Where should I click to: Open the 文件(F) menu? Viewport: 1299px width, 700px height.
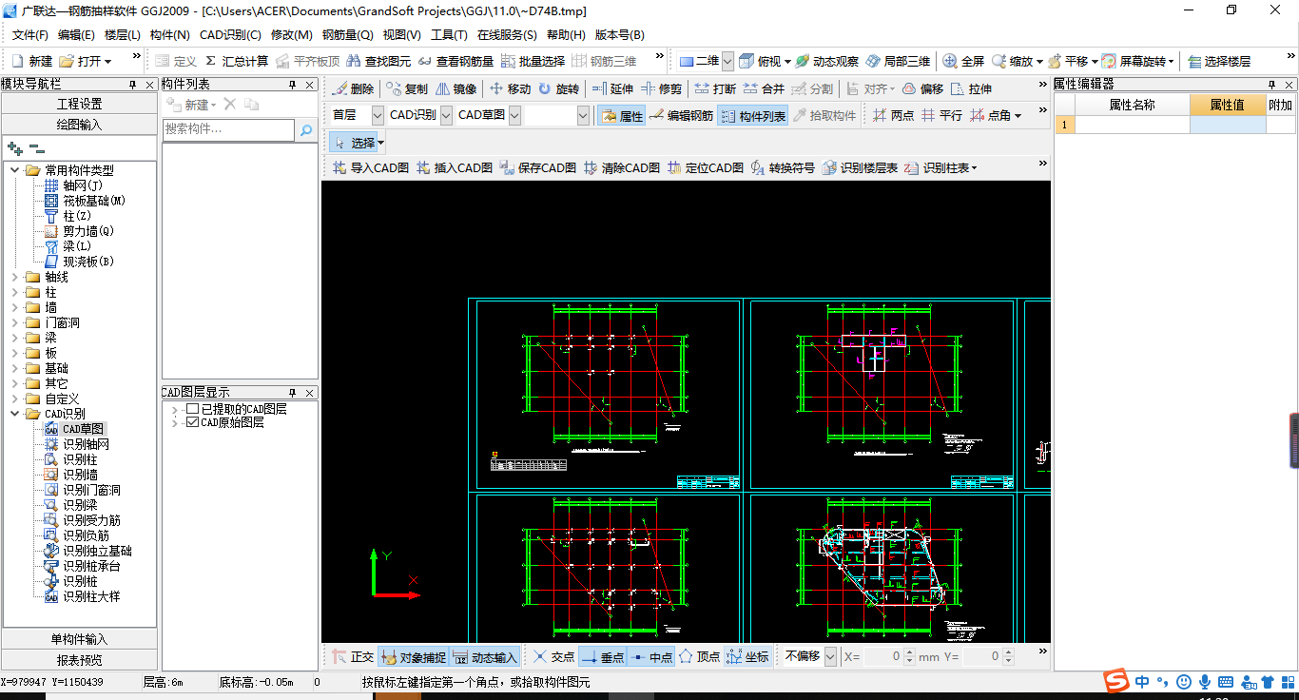coord(29,35)
